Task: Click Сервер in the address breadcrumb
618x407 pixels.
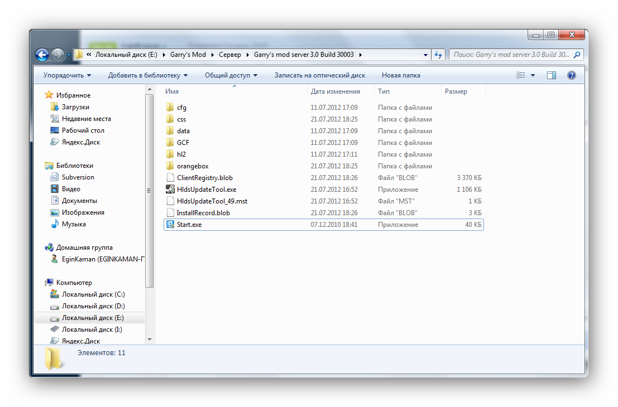Action: click(x=230, y=55)
